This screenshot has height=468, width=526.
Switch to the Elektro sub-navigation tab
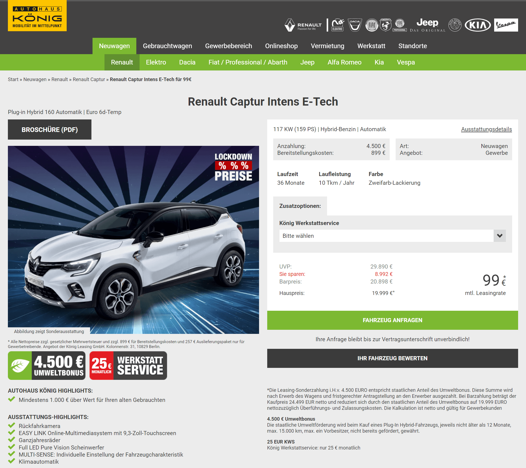point(156,62)
